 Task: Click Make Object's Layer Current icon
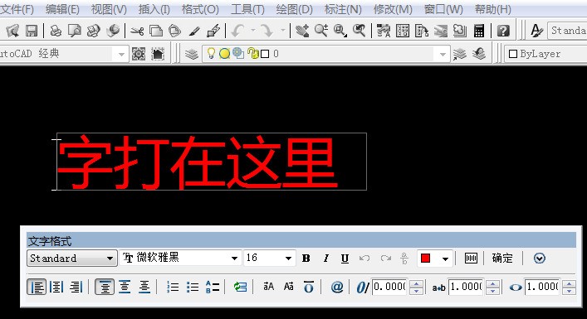point(460,54)
